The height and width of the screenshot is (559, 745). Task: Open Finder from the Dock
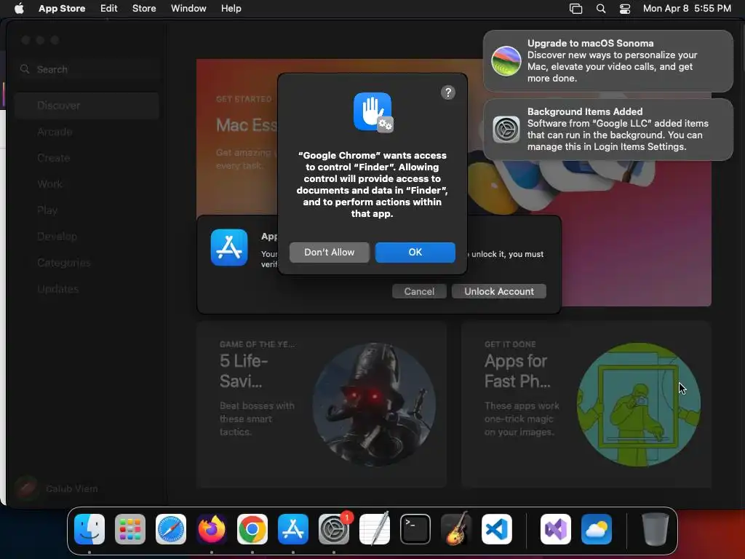[x=89, y=529]
